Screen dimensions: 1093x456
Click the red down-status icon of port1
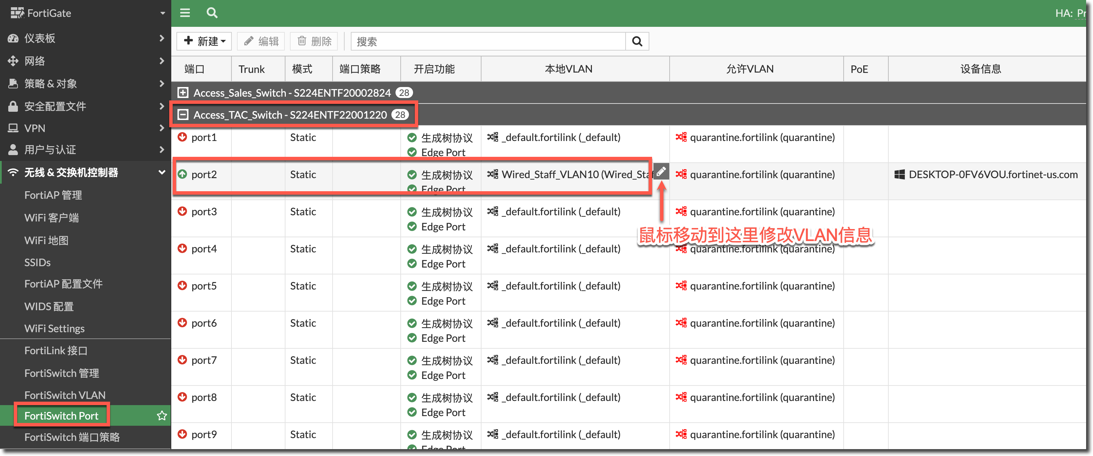182,137
